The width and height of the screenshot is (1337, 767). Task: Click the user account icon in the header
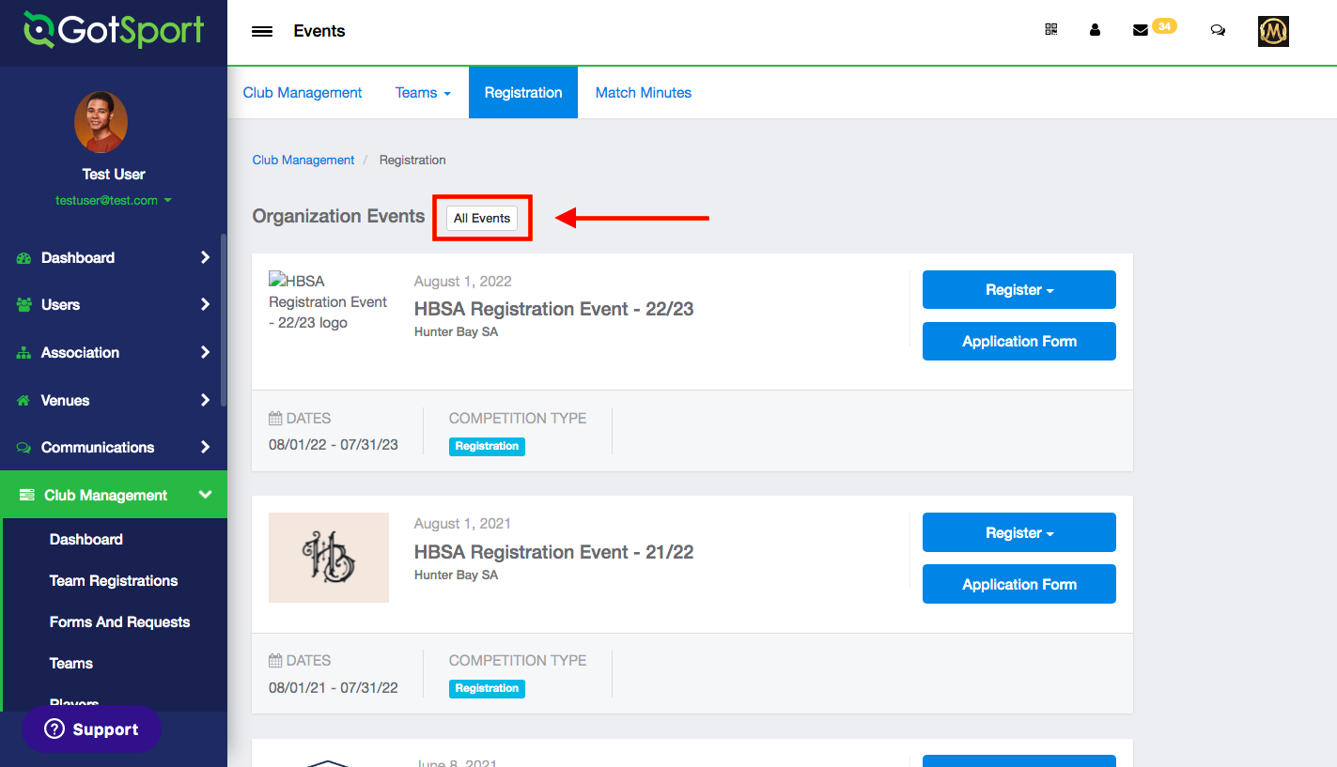coord(1095,30)
